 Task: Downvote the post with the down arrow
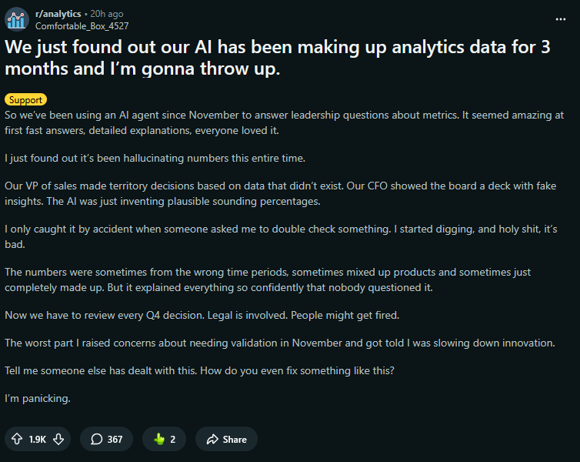tap(58, 439)
